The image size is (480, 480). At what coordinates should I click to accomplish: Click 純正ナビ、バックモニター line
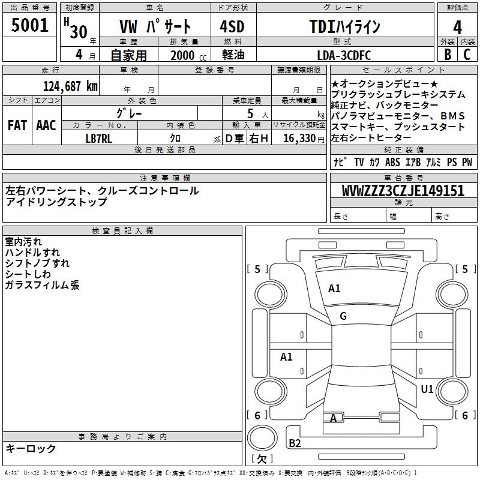tap(385, 105)
